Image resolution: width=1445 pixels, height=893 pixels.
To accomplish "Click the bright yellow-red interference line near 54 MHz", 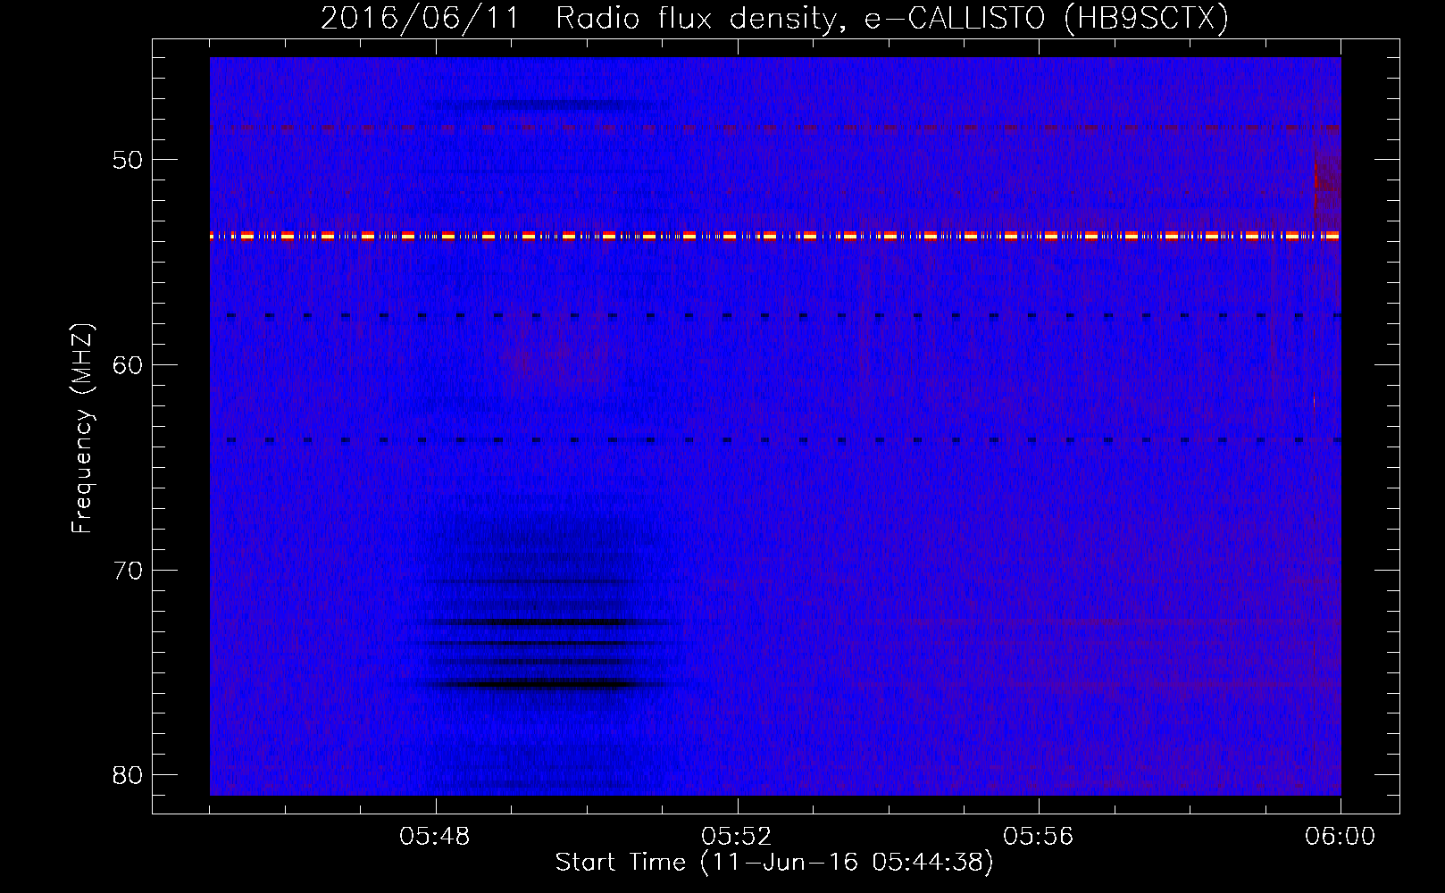I will [775, 236].
